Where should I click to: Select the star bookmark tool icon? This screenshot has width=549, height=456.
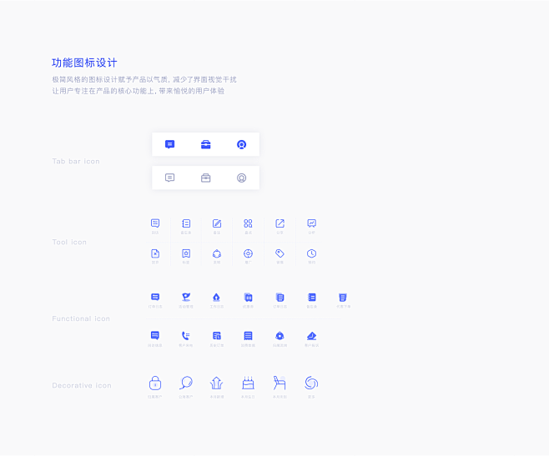pos(186,253)
